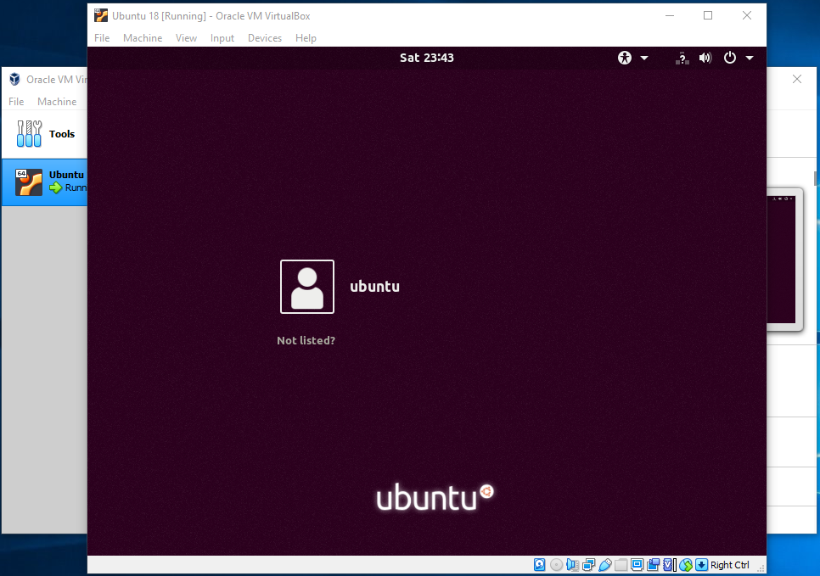The image size is (820, 576).
Task: Close the VirtualBox Manager window
Action: coord(797,79)
